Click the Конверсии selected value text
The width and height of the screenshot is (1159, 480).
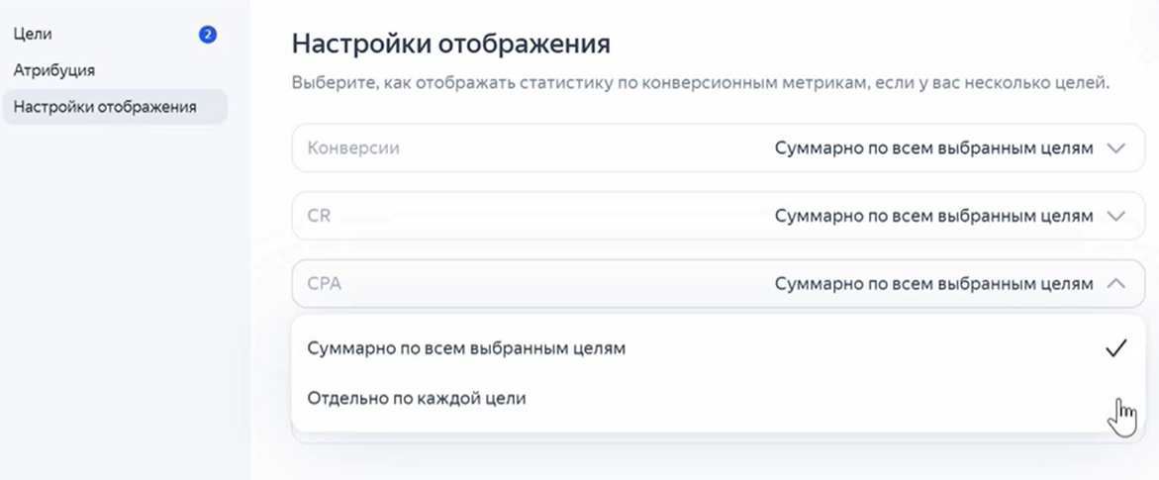[x=933, y=148]
